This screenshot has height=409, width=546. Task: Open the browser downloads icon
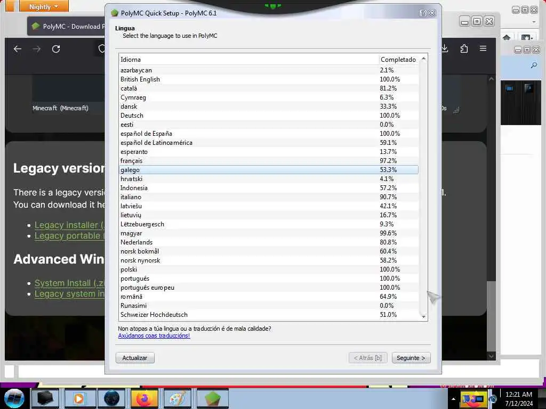click(445, 48)
